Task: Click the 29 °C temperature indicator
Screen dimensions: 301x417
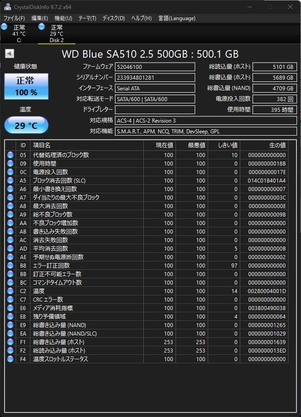Action: click(26, 125)
